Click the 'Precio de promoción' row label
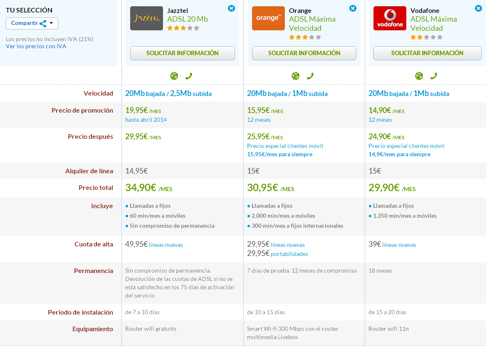This screenshot has height=347, width=487. point(82,111)
